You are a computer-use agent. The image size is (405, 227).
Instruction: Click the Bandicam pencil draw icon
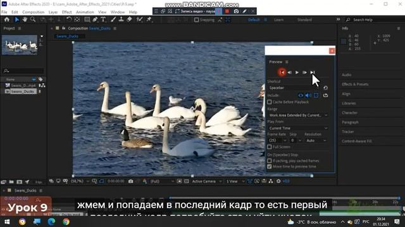[244, 11]
